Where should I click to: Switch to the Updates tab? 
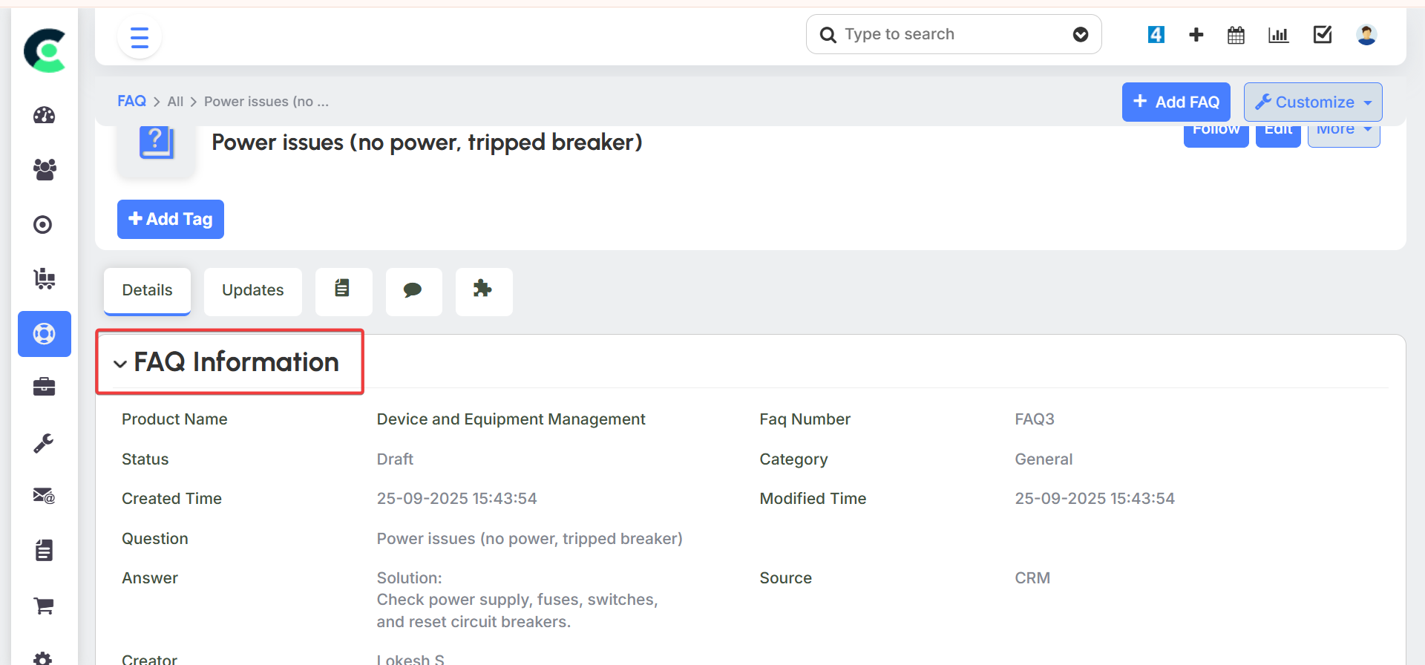pyautogui.click(x=252, y=290)
